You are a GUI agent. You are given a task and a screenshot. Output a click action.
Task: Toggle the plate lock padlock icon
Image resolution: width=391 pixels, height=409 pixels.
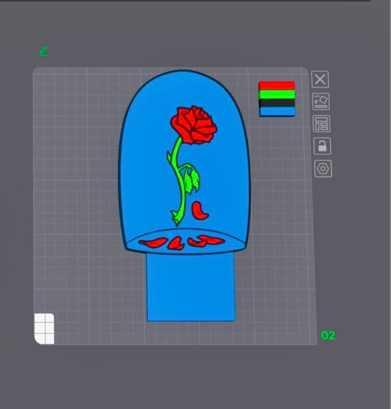click(x=321, y=146)
